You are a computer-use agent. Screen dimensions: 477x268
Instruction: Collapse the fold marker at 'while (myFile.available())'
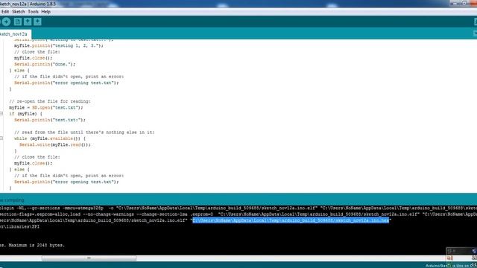1,138
